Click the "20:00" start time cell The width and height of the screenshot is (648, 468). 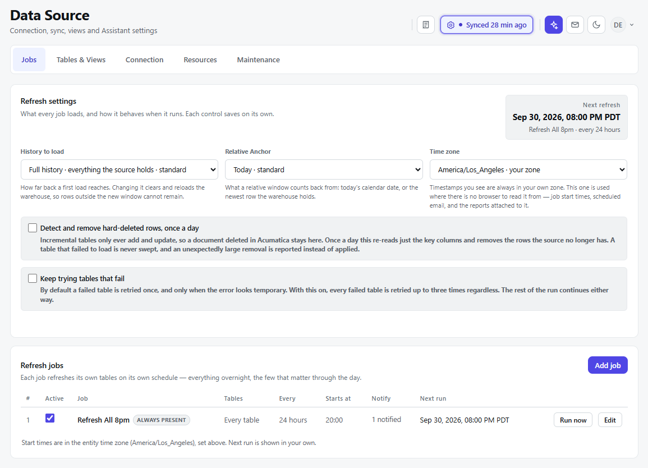(x=334, y=420)
